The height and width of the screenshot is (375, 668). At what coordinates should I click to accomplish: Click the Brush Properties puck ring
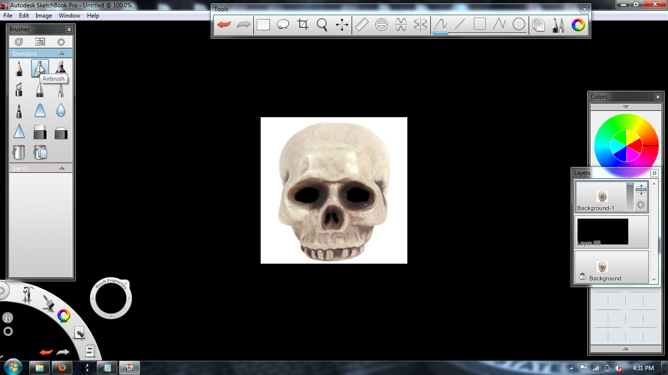[111, 298]
